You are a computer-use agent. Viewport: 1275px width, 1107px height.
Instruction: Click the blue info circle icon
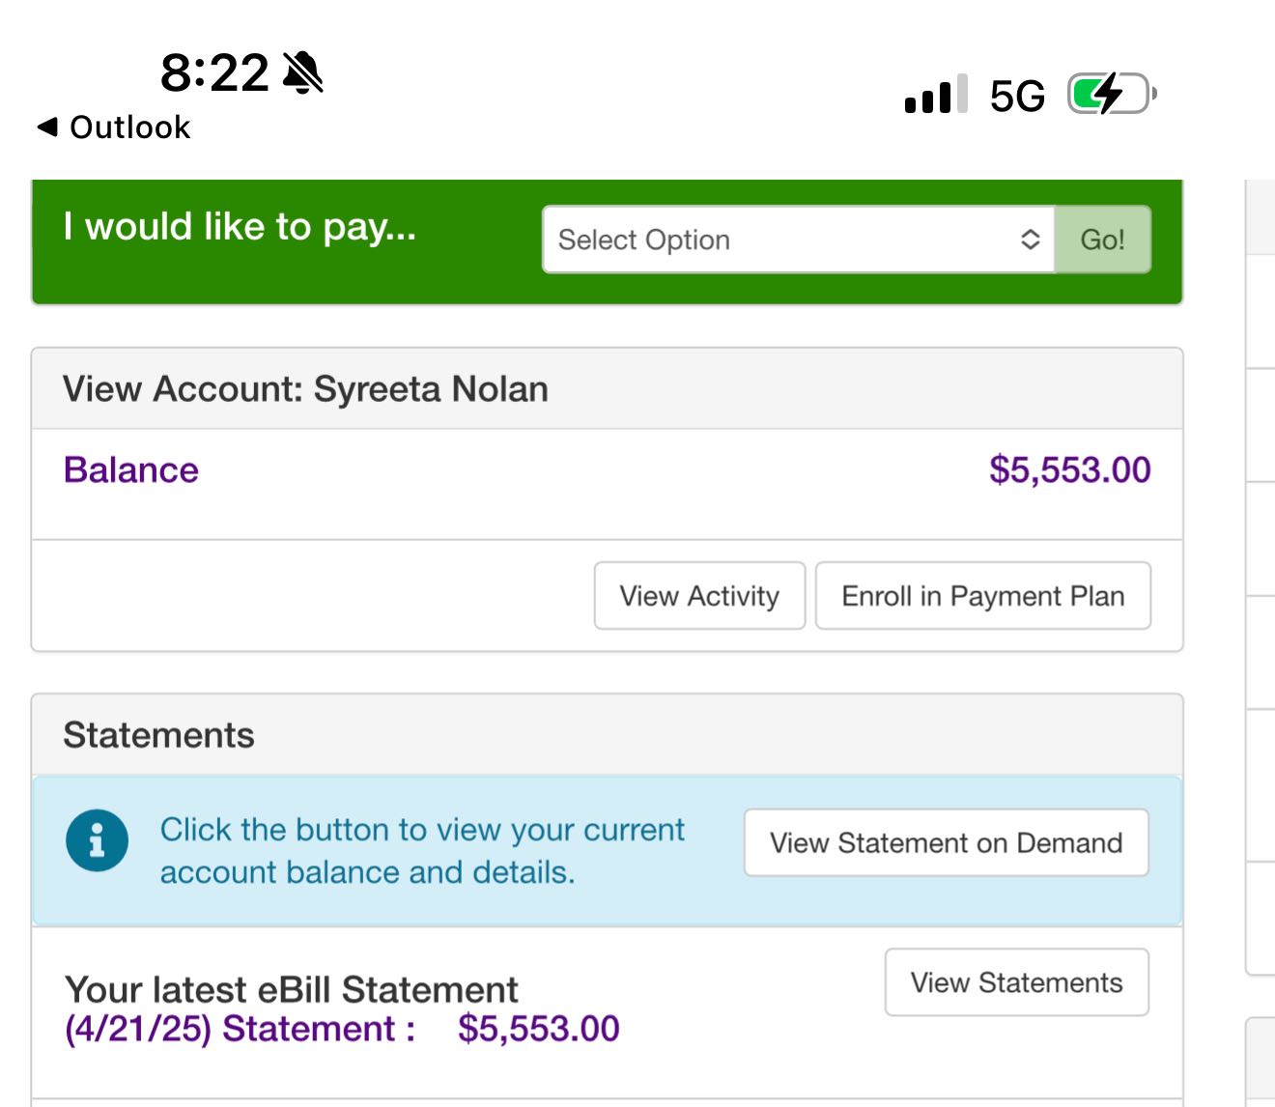97,840
